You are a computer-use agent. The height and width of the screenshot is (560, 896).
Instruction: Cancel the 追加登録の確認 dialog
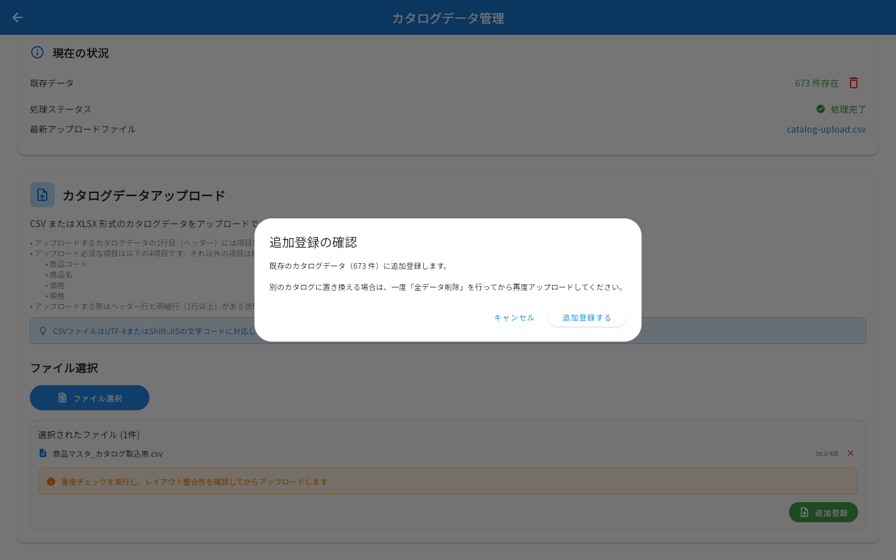point(514,317)
